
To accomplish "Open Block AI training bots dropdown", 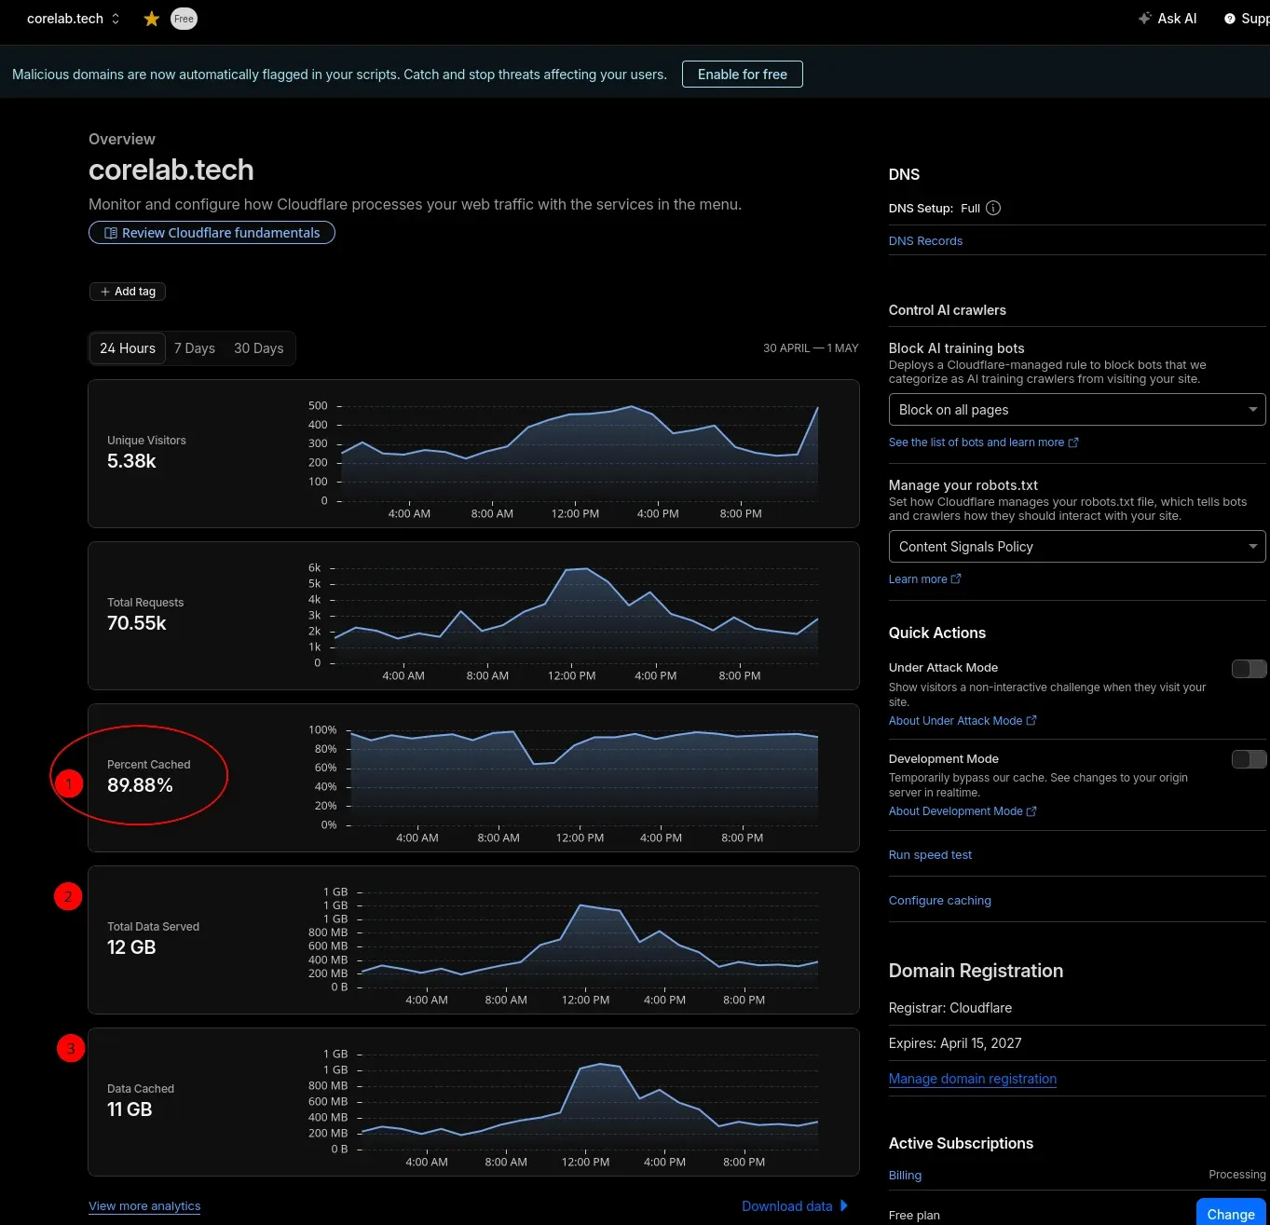I will (1076, 410).
